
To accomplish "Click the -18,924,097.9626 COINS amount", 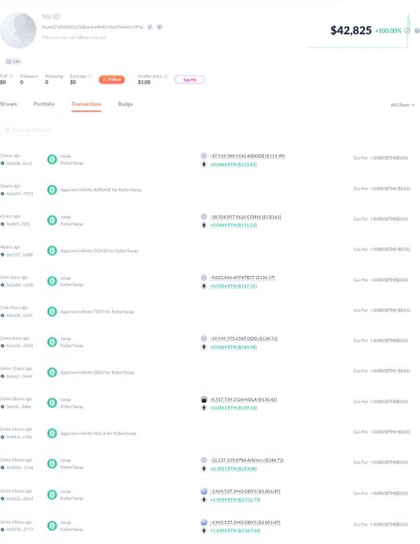I will (x=246, y=217).
